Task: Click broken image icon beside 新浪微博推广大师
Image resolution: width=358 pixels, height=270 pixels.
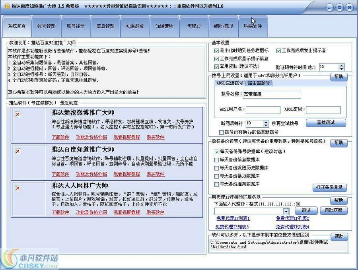Action: pos(18,115)
